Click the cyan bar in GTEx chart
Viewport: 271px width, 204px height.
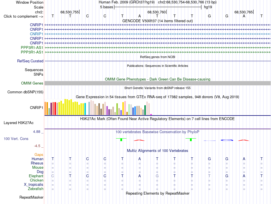click(x=85, y=109)
